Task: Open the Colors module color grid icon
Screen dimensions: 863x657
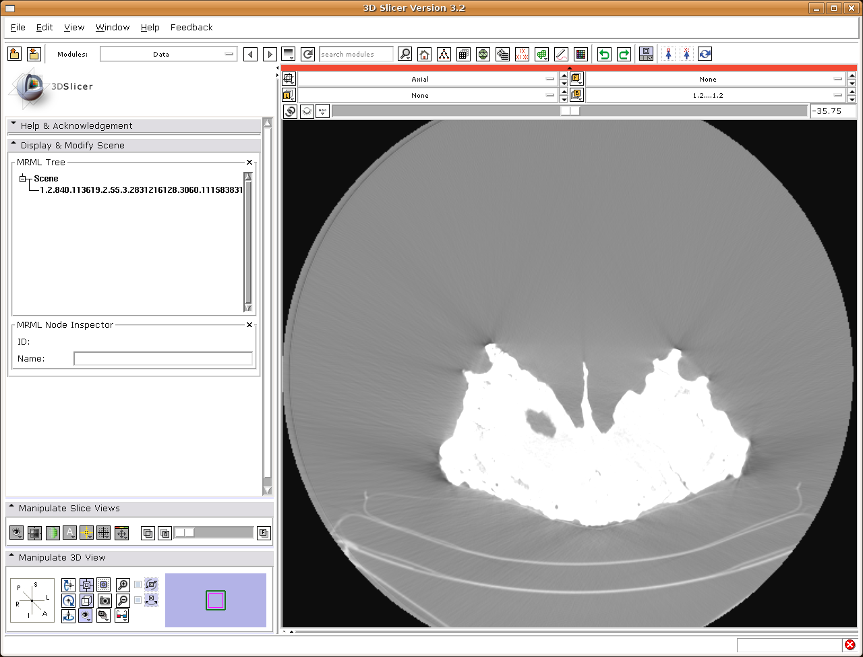Action: (581, 54)
